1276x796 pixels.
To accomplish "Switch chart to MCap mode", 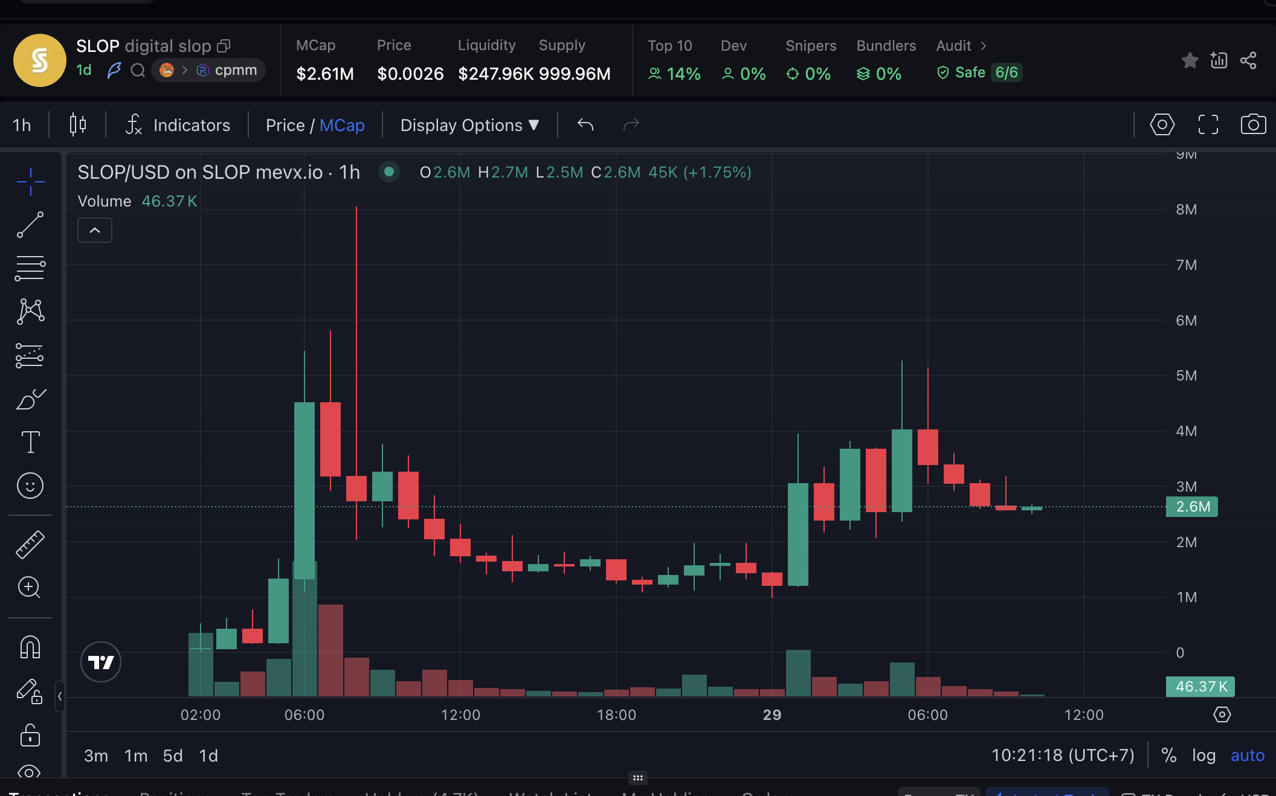I will point(342,125).
